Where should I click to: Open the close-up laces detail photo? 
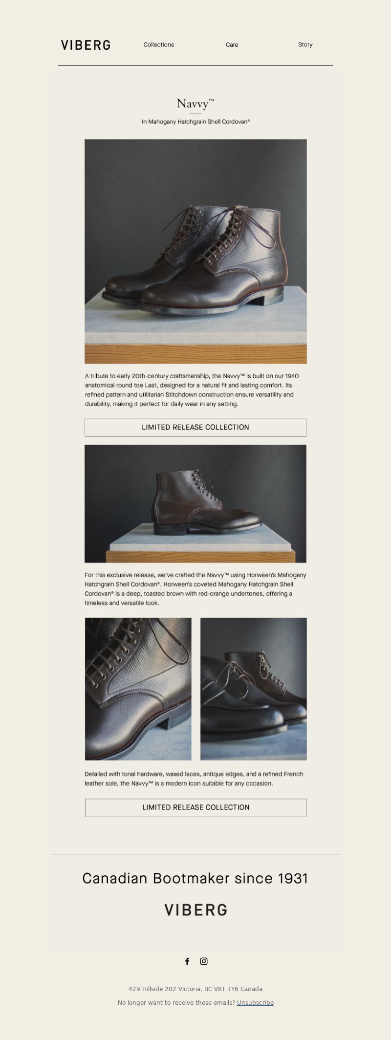click(x=138, y=689)
